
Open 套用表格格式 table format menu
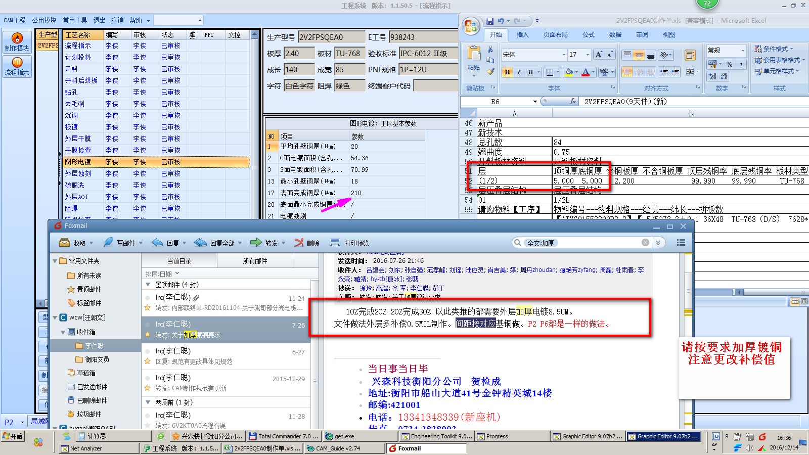click(779, 60)
